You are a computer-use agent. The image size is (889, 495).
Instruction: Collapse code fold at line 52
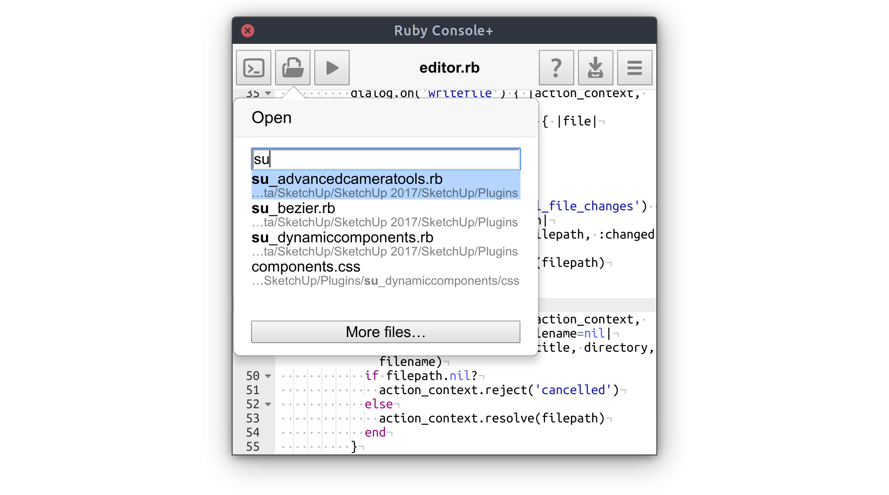pos(268,404)
